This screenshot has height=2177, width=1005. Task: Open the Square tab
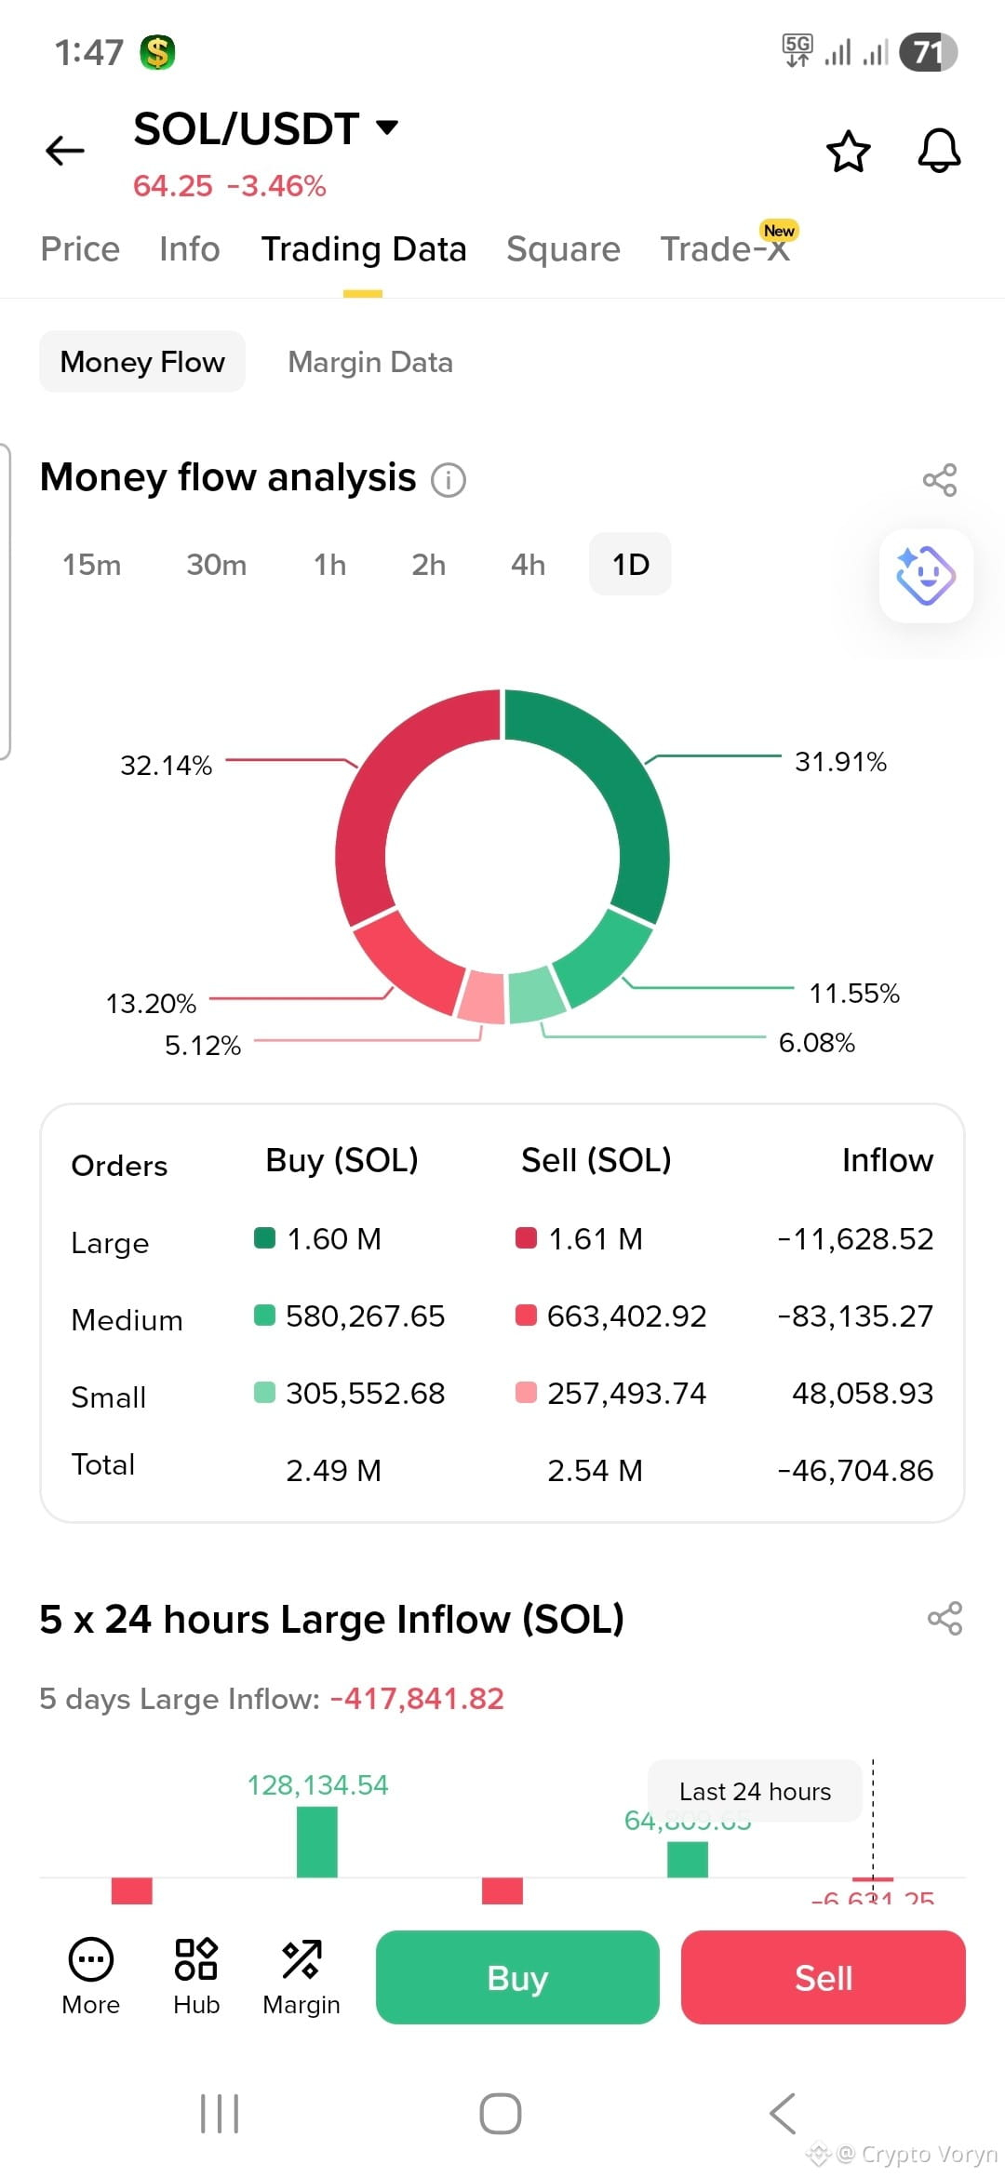click(x=563, y=249)
